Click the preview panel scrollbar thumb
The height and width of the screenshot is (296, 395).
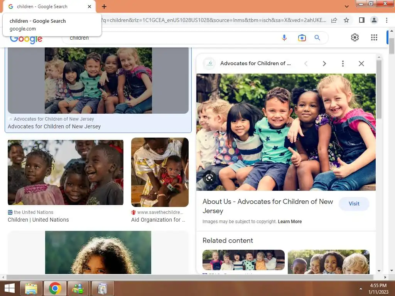coord(379,89)
